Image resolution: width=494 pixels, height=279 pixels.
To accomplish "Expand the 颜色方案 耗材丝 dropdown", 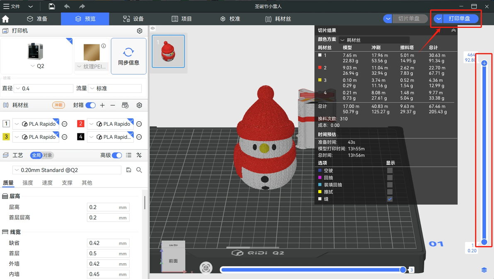I will click(374, 40).
